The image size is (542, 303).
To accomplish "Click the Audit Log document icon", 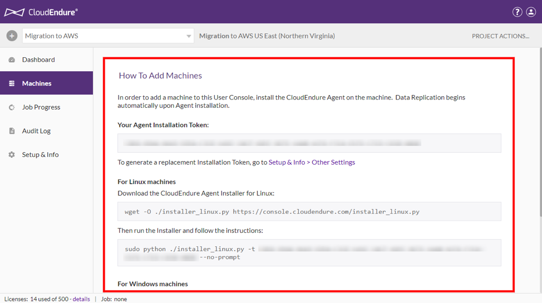I will 12,131.
